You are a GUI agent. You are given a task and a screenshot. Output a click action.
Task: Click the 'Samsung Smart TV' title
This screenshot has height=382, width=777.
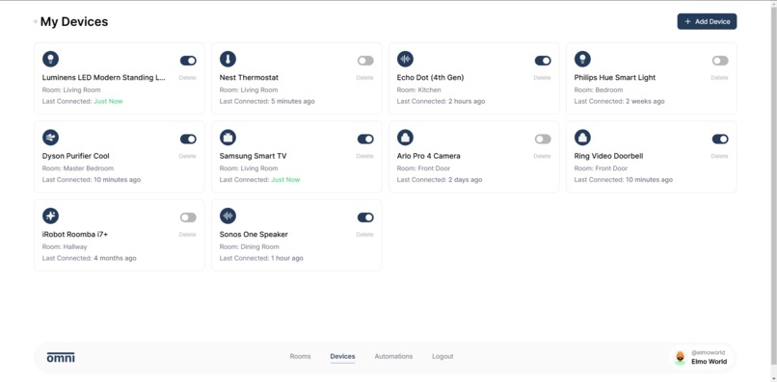pos(253,156)
